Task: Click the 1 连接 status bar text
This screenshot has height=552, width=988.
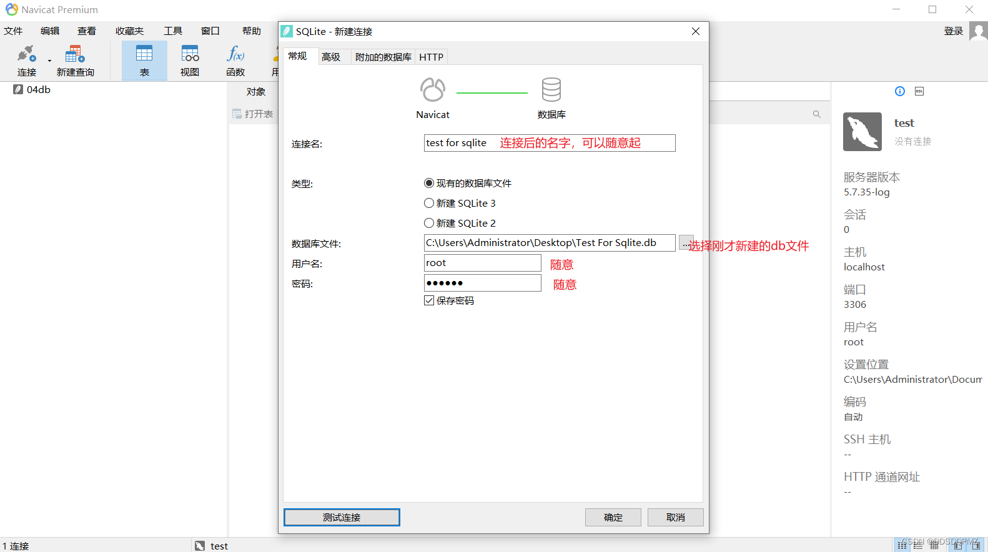Action: coord(16,546)
